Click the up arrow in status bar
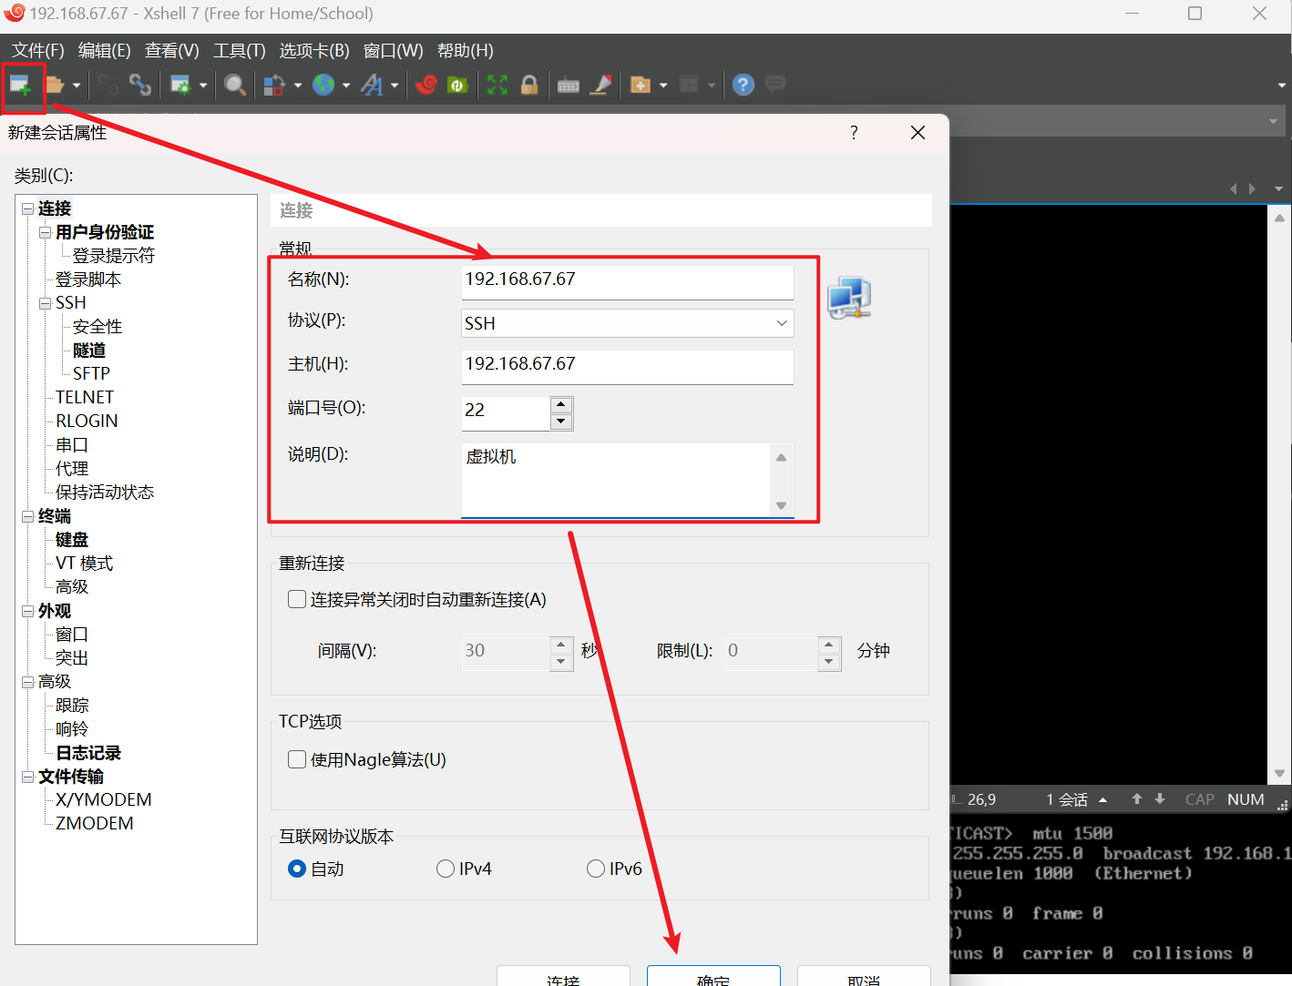 click(x=1137, y=798)
